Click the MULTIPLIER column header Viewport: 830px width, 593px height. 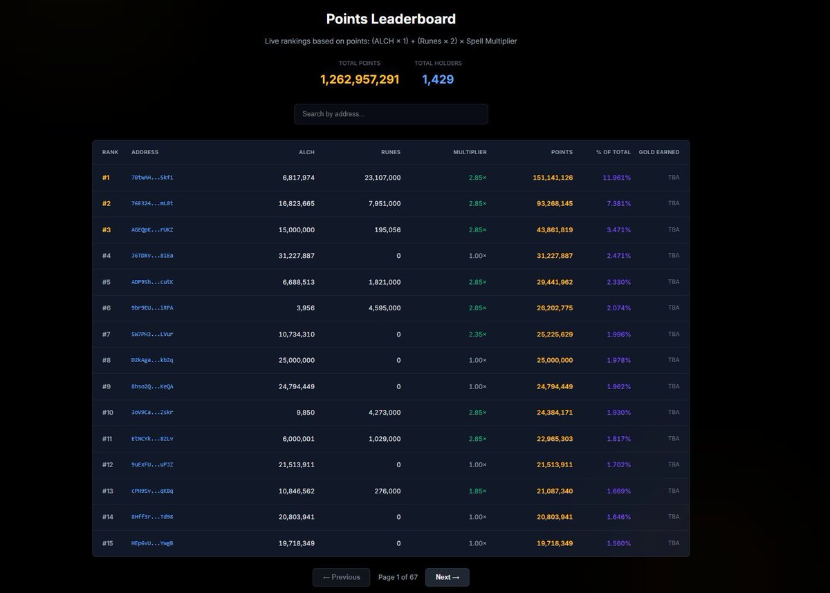coord(470,152)
